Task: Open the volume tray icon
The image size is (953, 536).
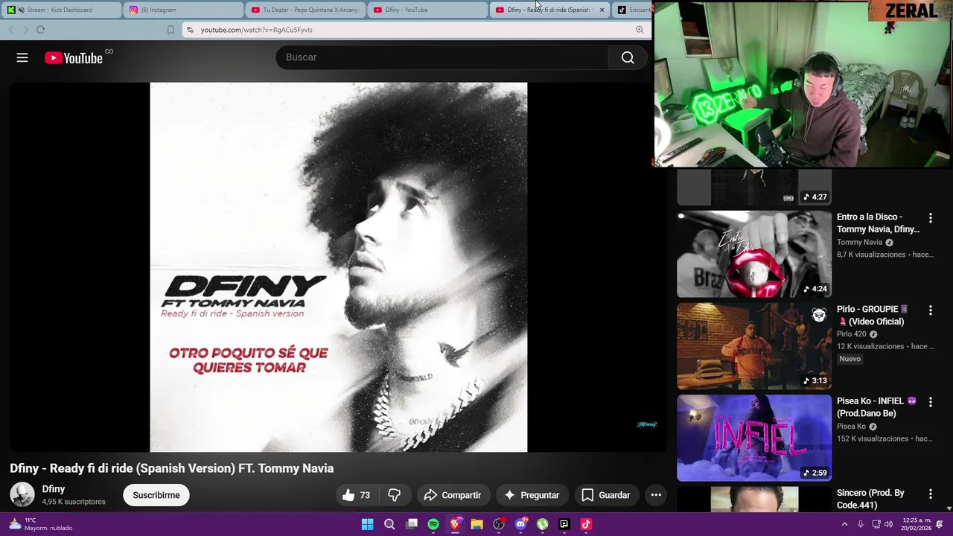Action: [890, 524]
